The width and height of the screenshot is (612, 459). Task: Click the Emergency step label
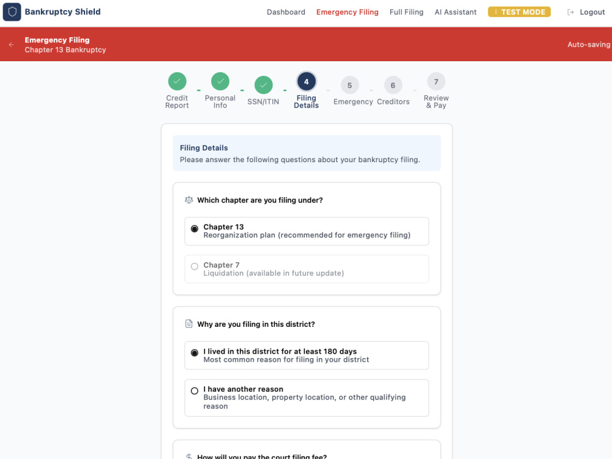353,102
